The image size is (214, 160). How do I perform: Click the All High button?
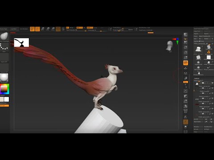point(208,129)
